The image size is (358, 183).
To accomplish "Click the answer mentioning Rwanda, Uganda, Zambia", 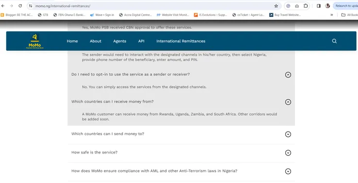I will click(179, 117).
